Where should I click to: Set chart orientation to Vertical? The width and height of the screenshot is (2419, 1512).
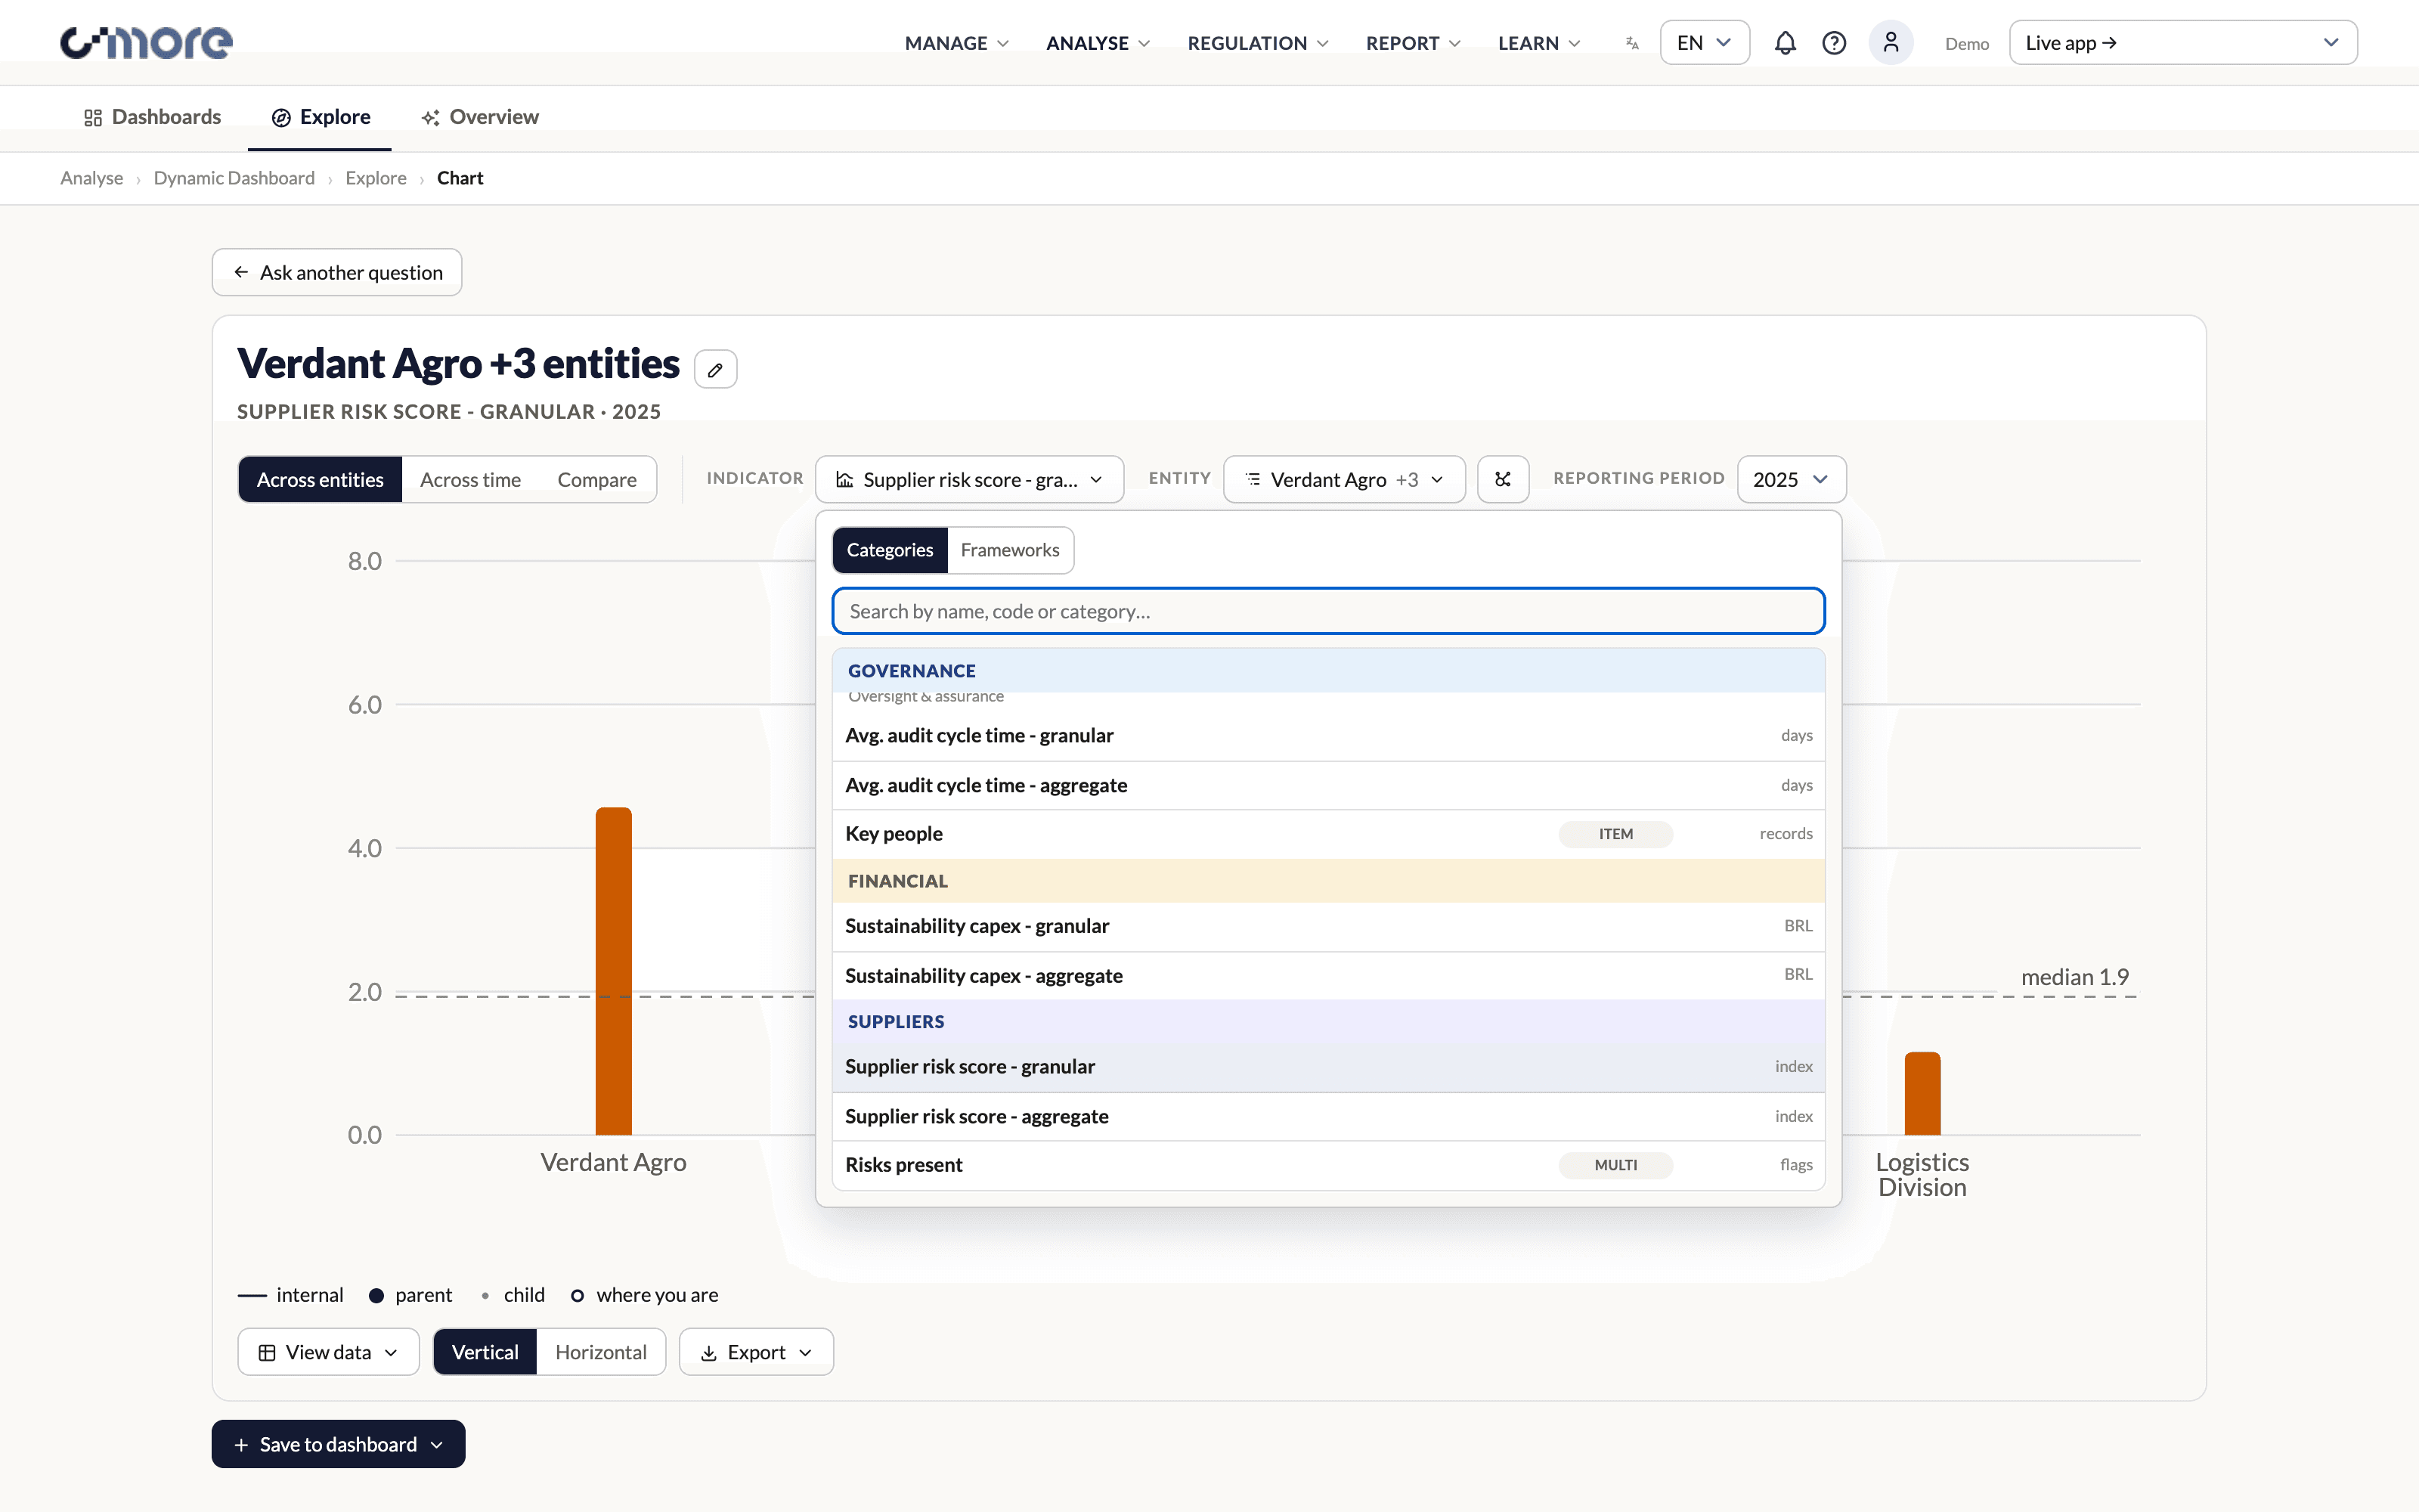[x=485, y=1351]
